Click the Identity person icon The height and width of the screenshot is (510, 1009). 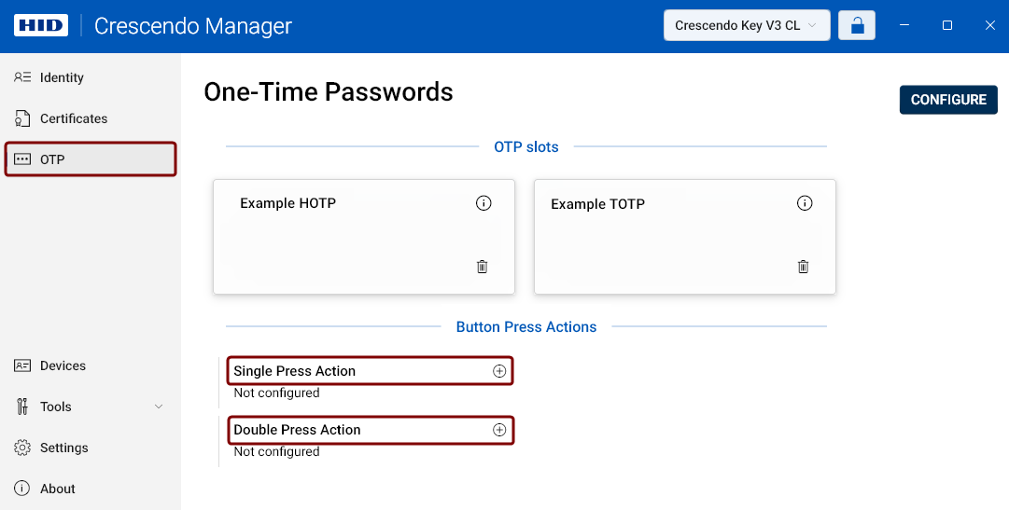(22, 77)
